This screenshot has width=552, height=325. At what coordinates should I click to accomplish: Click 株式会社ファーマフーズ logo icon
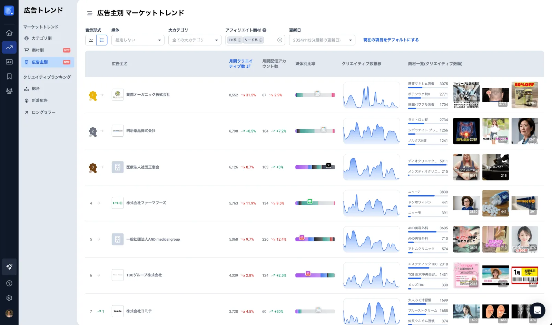[x=118, y=203]
